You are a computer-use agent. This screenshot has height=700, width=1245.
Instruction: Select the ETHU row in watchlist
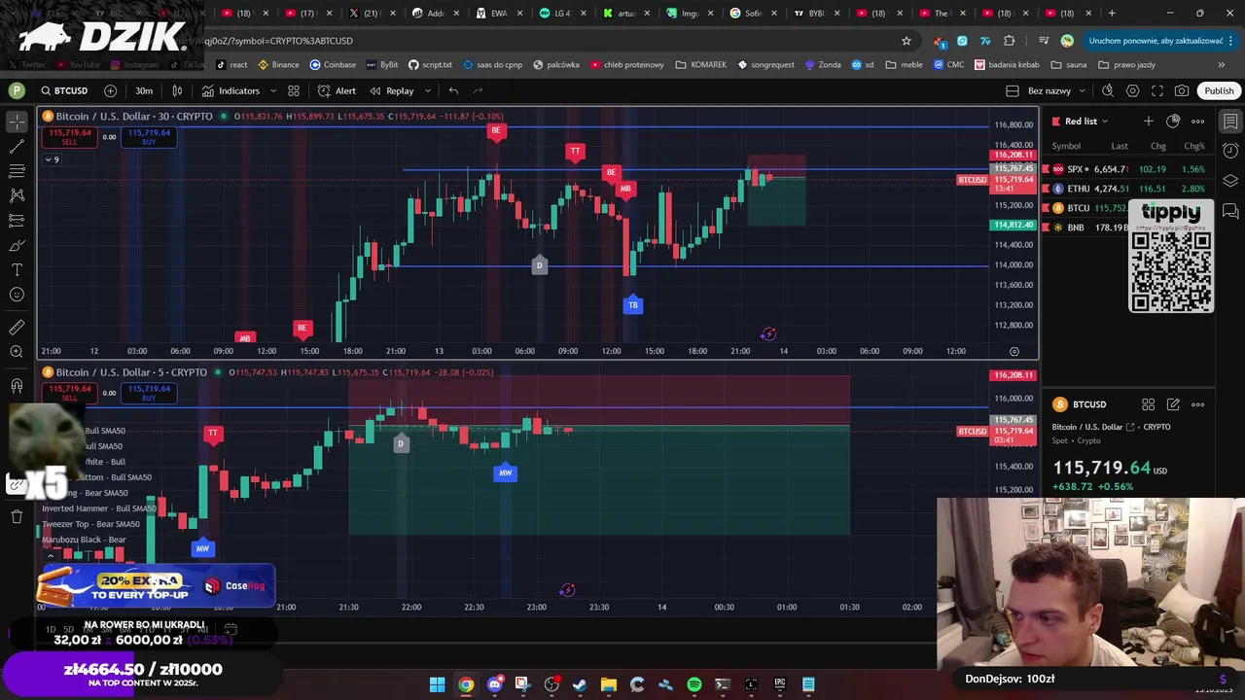(1128, 189)
